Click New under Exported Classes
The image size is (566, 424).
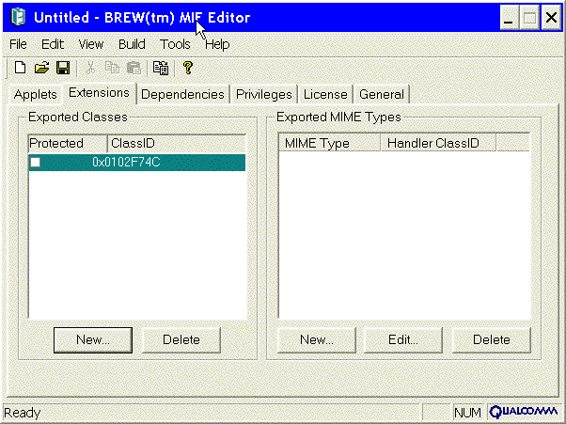point(93,340)
